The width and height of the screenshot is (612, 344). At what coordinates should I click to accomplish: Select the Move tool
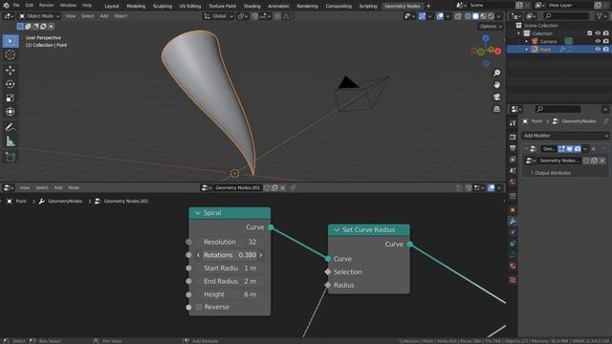11,70
